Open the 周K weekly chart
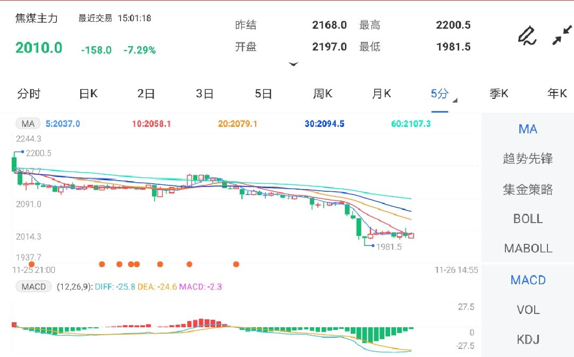Viewport: 574px width, 357px height. 323,93
